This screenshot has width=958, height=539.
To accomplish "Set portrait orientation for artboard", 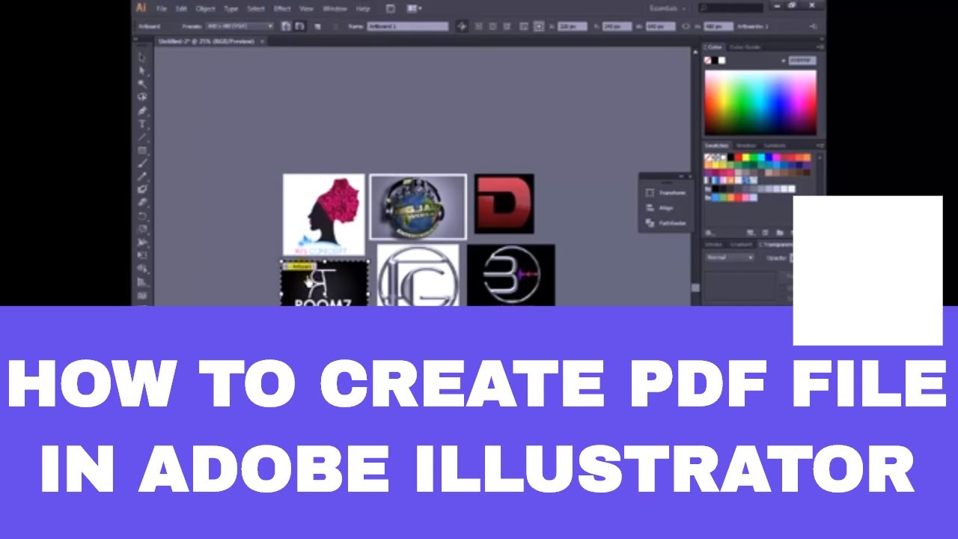I will 286,26.
